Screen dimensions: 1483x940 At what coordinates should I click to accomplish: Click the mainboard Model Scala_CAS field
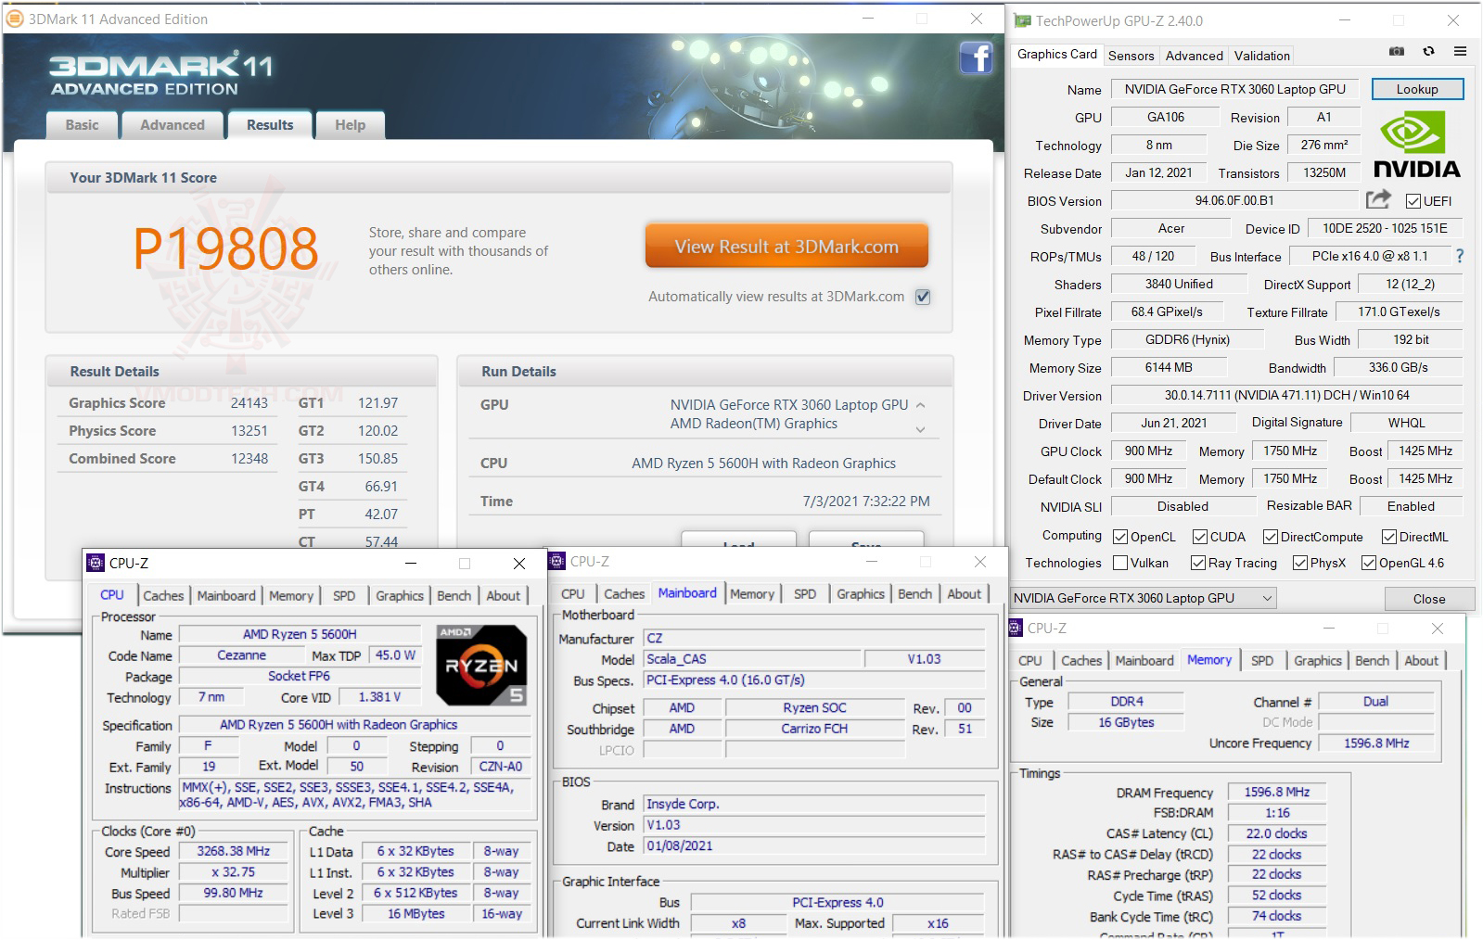[752, 658]
